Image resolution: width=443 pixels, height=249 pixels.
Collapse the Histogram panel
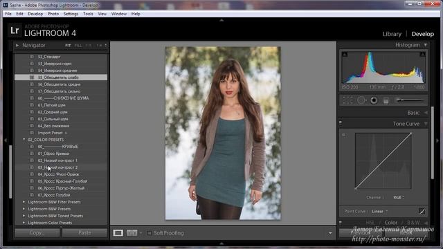coord(426,45)
